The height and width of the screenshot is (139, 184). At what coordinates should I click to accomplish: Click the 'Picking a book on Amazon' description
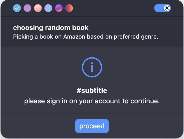click(86, 37)
